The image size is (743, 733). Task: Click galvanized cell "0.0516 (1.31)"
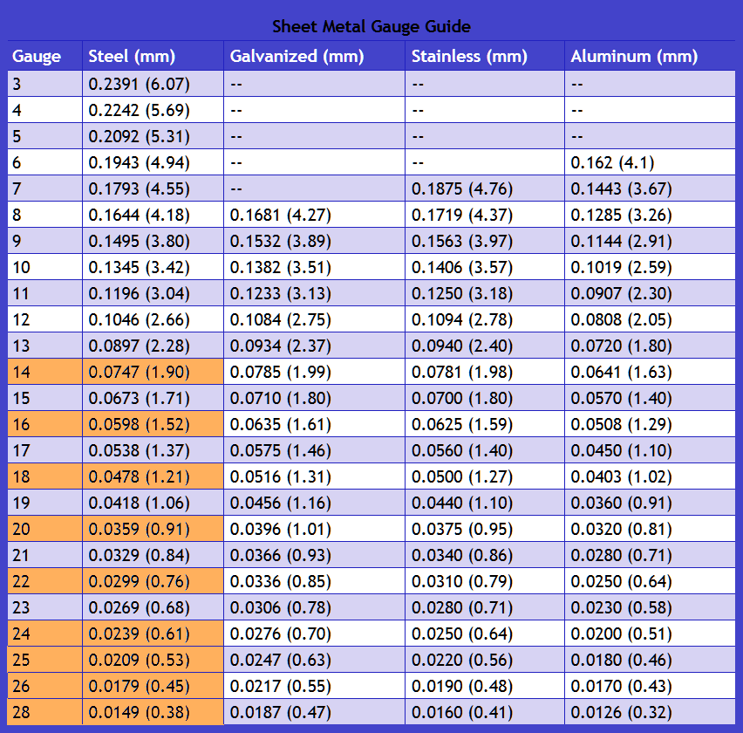pos(314,476)
